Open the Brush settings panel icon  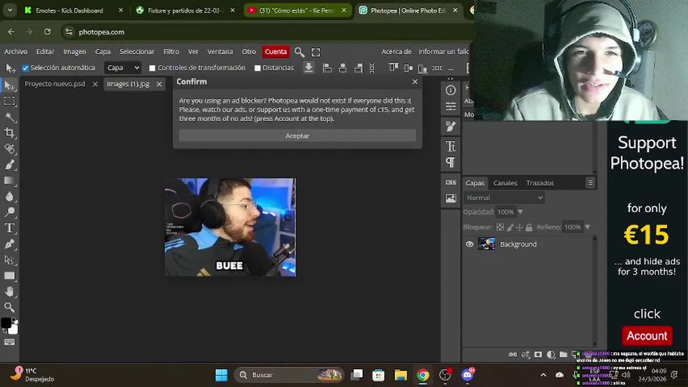451,126
